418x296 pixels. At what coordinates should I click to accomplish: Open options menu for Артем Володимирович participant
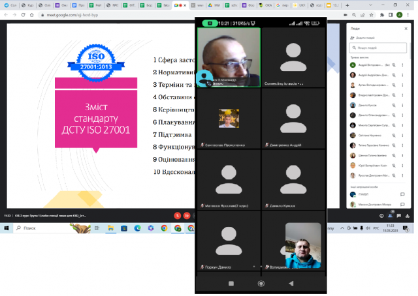(x=402, y=85)
